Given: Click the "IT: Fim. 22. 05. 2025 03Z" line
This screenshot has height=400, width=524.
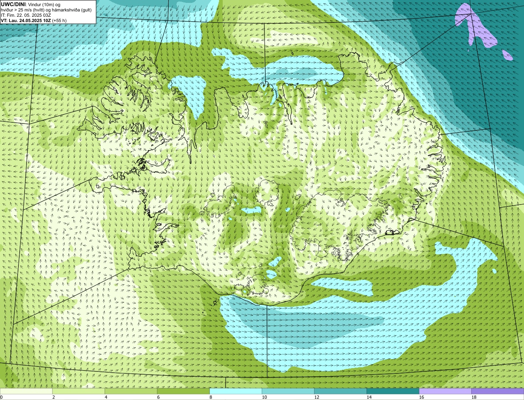Looking at the screenshot, I should pyautogui.click(x=26, y=15).
